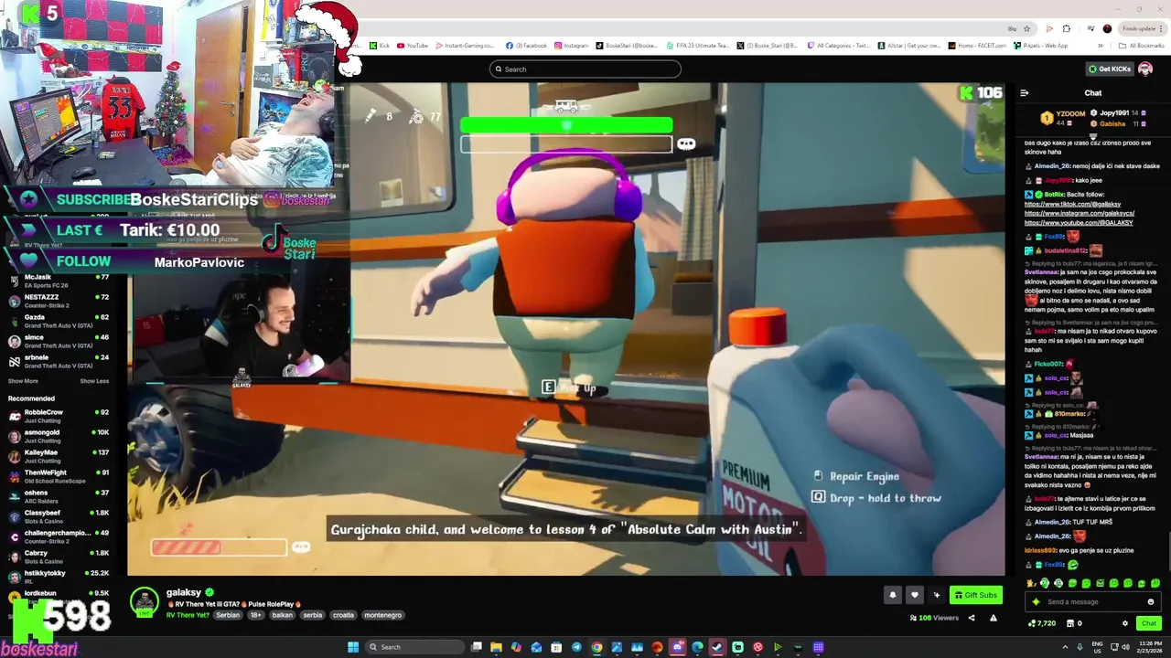Open the tiktok.com/@galaksy chat link
This screenshot has width=1171, height=658.
click(1072, 204)
